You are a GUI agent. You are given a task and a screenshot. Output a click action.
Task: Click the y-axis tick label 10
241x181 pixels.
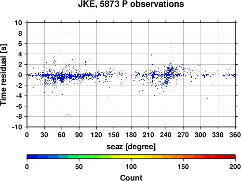[x=18, y=23]
